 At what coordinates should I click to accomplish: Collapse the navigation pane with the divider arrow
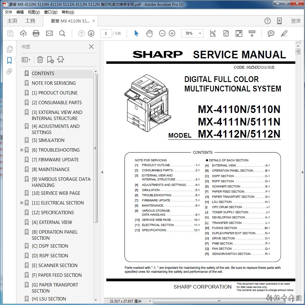[102, 172]
